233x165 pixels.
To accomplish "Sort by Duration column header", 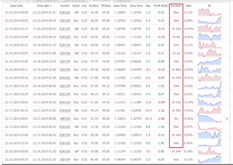I will coord(176,6).
